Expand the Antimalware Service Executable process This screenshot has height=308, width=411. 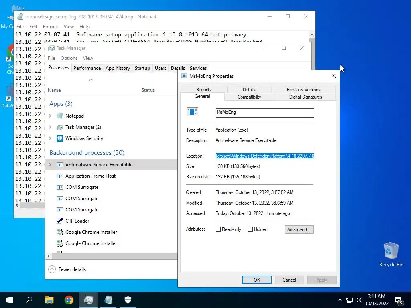50,165
